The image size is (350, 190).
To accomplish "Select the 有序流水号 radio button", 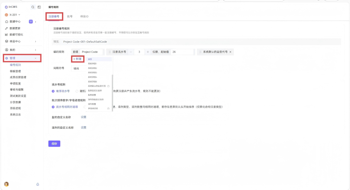I will 53,91.
